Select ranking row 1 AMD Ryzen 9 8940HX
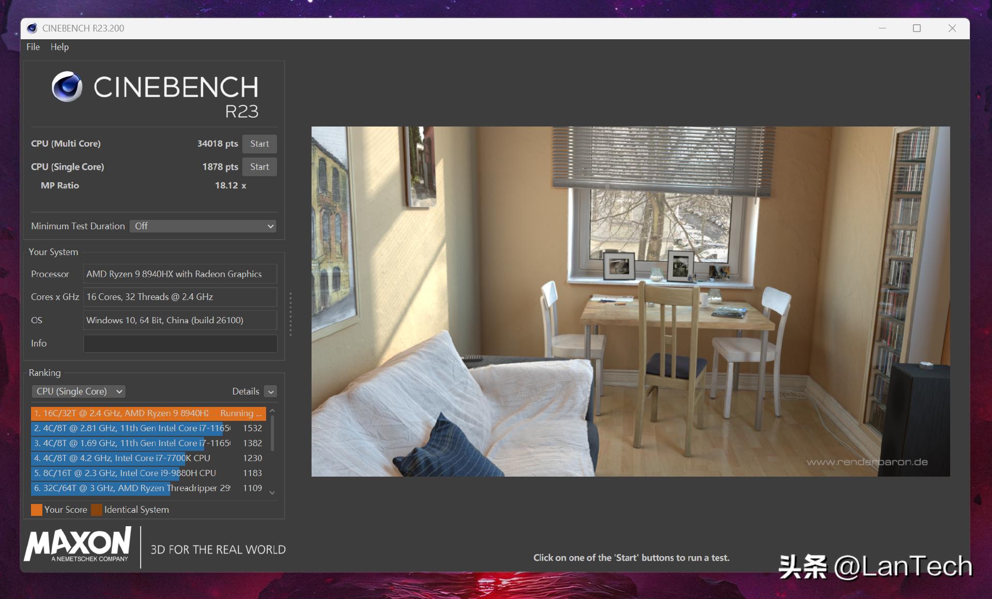This screenshot has width=992, height=599. (148, 413)
